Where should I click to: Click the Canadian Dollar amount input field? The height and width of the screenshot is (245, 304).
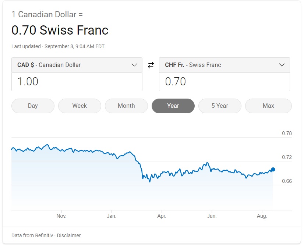[x=77, y=82]
